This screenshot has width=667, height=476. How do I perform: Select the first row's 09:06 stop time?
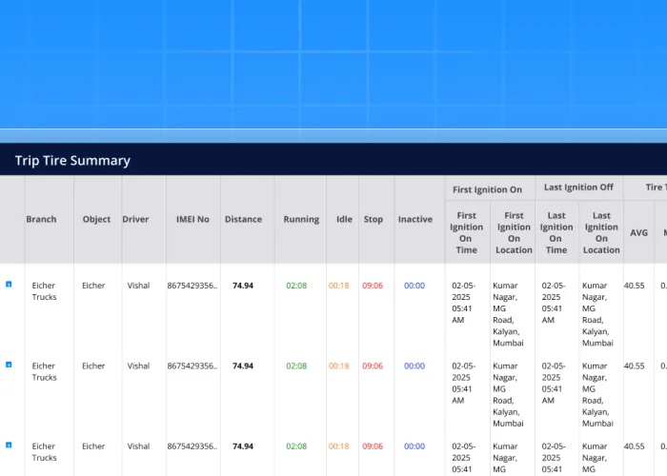(373, 286)
